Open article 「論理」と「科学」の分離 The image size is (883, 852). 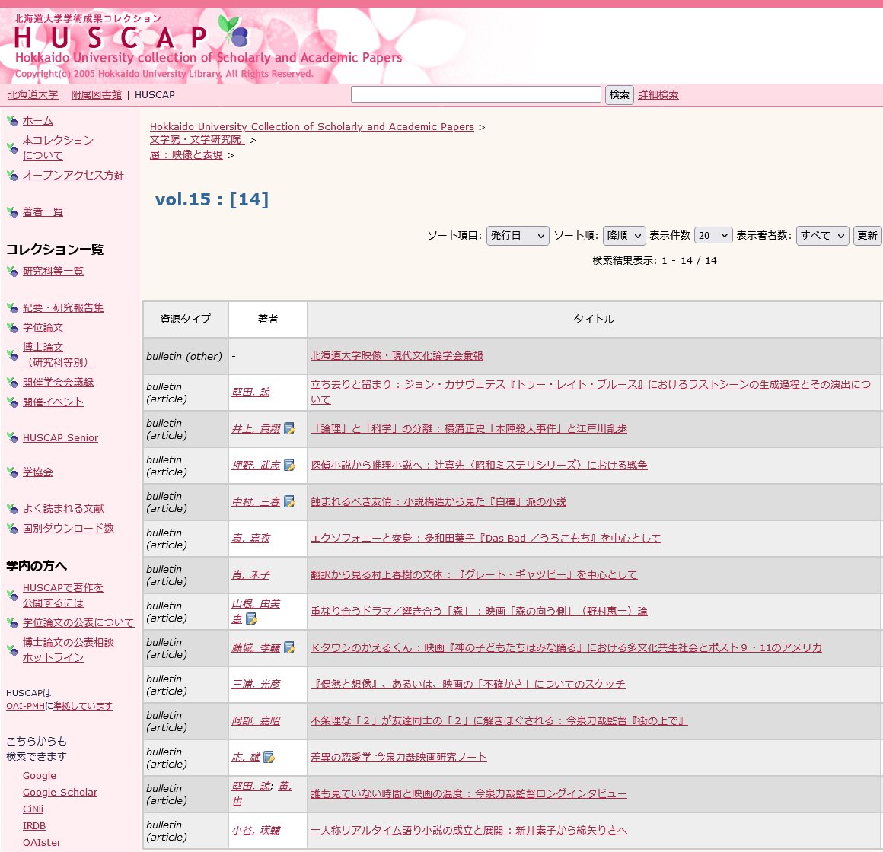(469, 429)
